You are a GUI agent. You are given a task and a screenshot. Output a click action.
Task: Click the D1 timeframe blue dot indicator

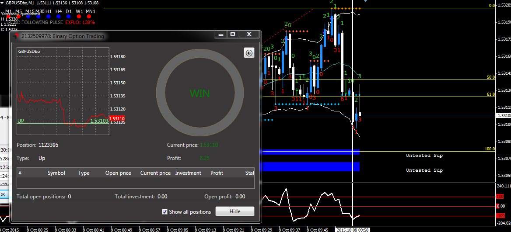point(68,16)
